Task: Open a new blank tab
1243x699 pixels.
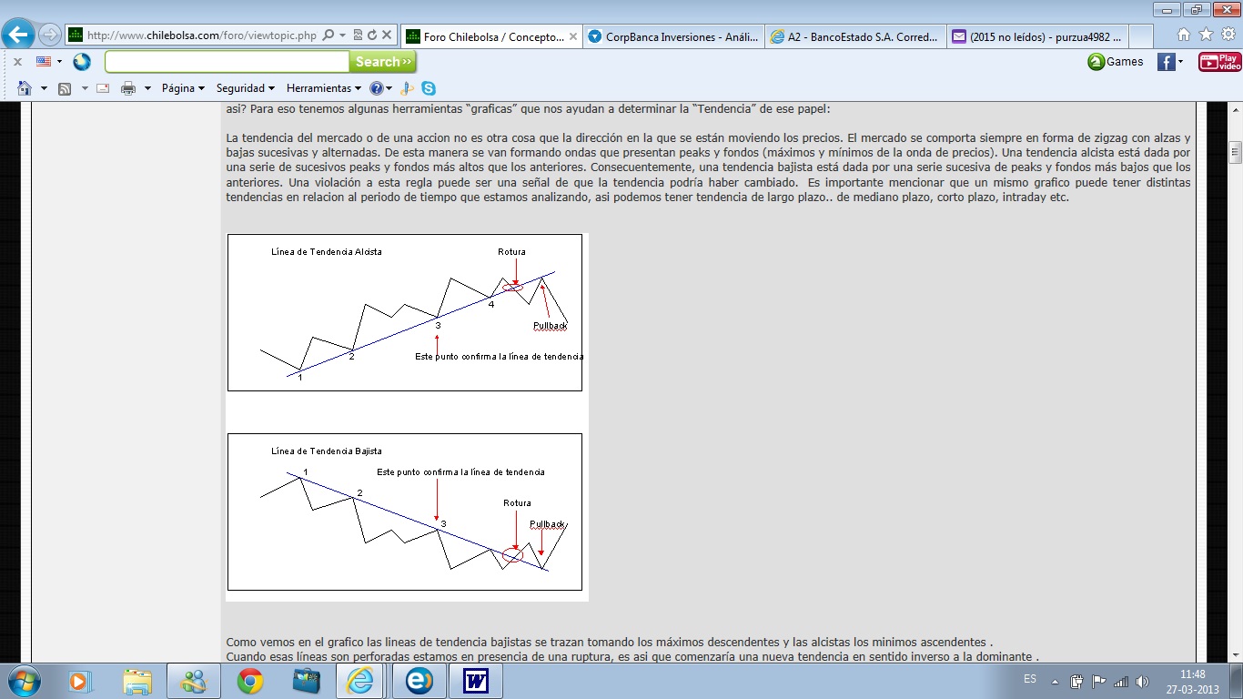Action: coord(1141,36)
